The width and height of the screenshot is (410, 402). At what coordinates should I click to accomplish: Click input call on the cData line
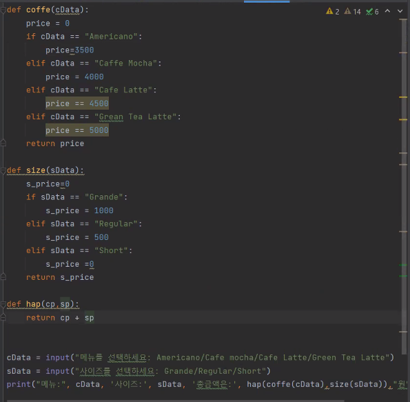coord(57,357)
